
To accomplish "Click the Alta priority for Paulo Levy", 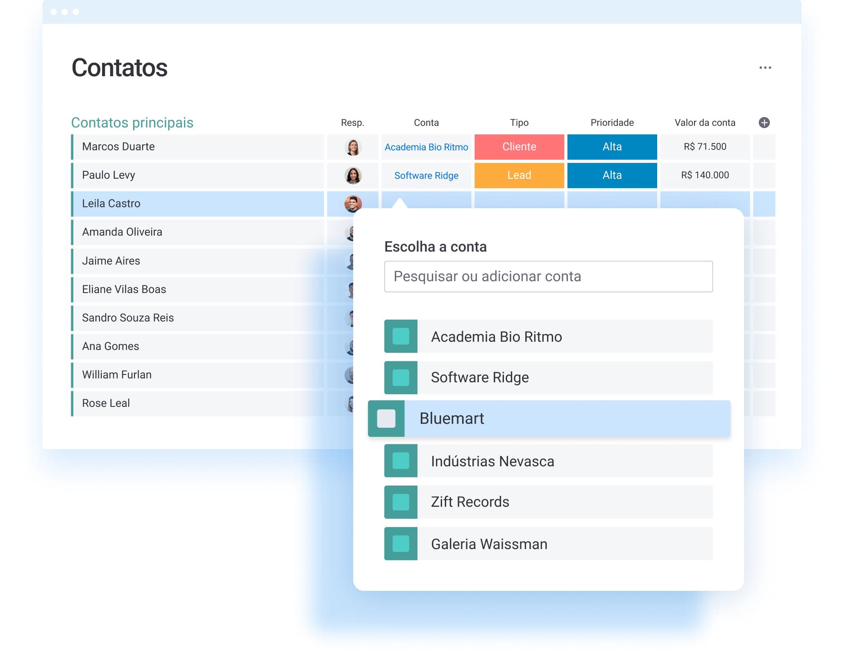I will pos(612,175).
